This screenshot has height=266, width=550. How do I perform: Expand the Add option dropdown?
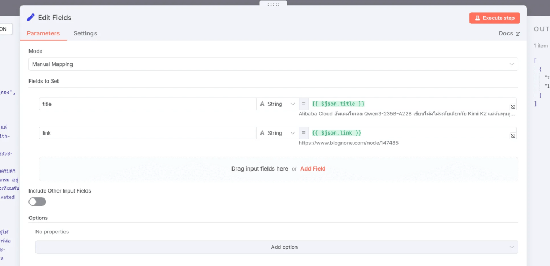point(277,247)
